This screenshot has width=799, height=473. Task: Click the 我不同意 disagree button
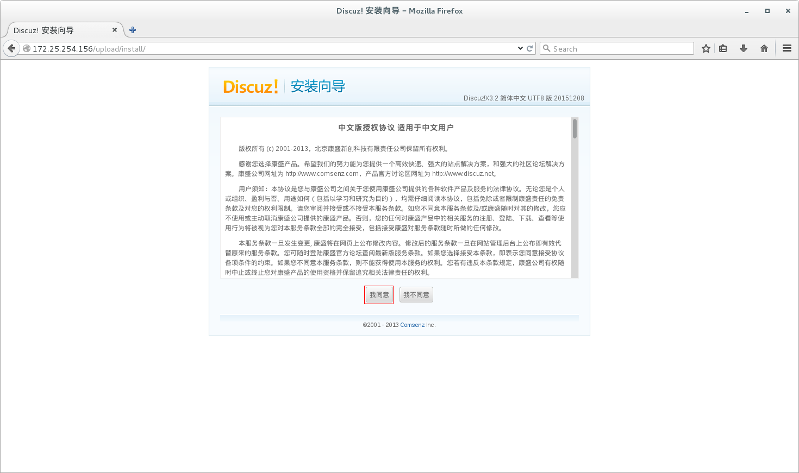pos(416,295)
